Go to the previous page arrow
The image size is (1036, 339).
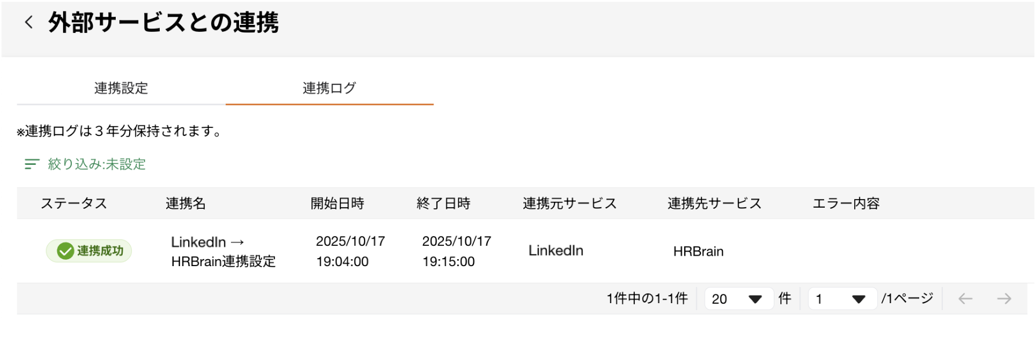click(965, 299)
